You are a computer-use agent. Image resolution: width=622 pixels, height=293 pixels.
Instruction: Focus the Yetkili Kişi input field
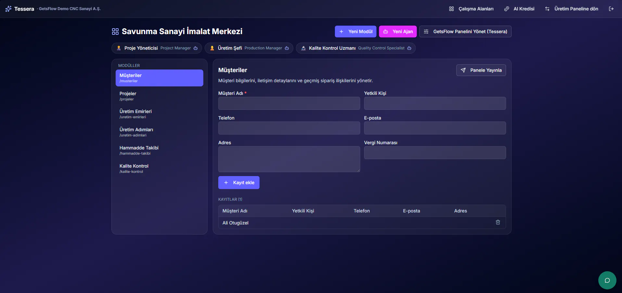point(435,103)
